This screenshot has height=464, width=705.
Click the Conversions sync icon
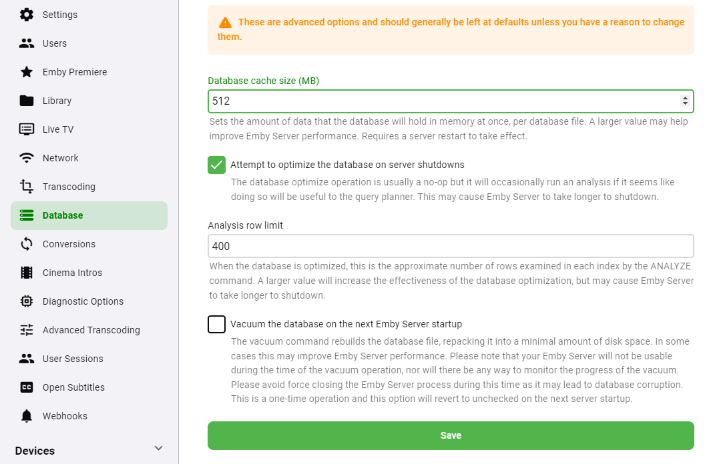coord(27,244)
